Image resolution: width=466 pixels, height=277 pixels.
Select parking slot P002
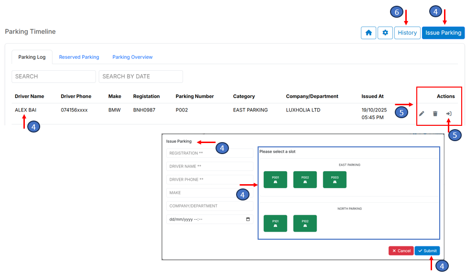coord(305,180)
